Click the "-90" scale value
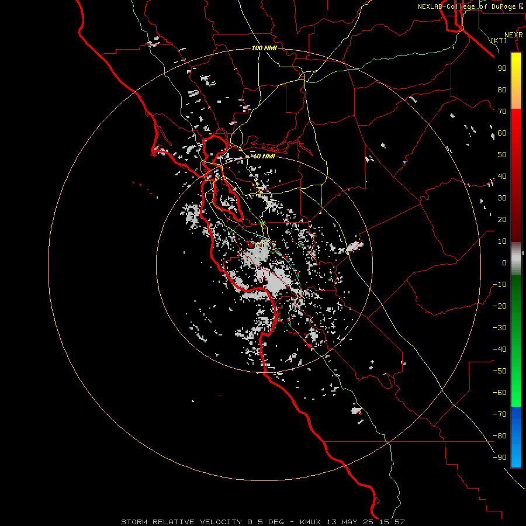The image size is (526, 526). pyautogui.click(x=500, y=458)
